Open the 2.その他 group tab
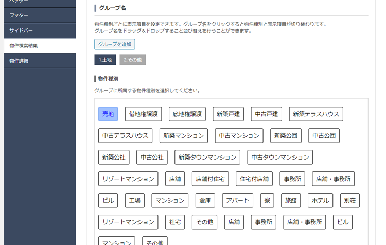 (x=132, y=60)
